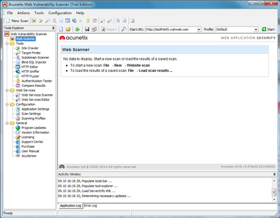
Task: Click the green Start scan button
Action: [268, 29]
